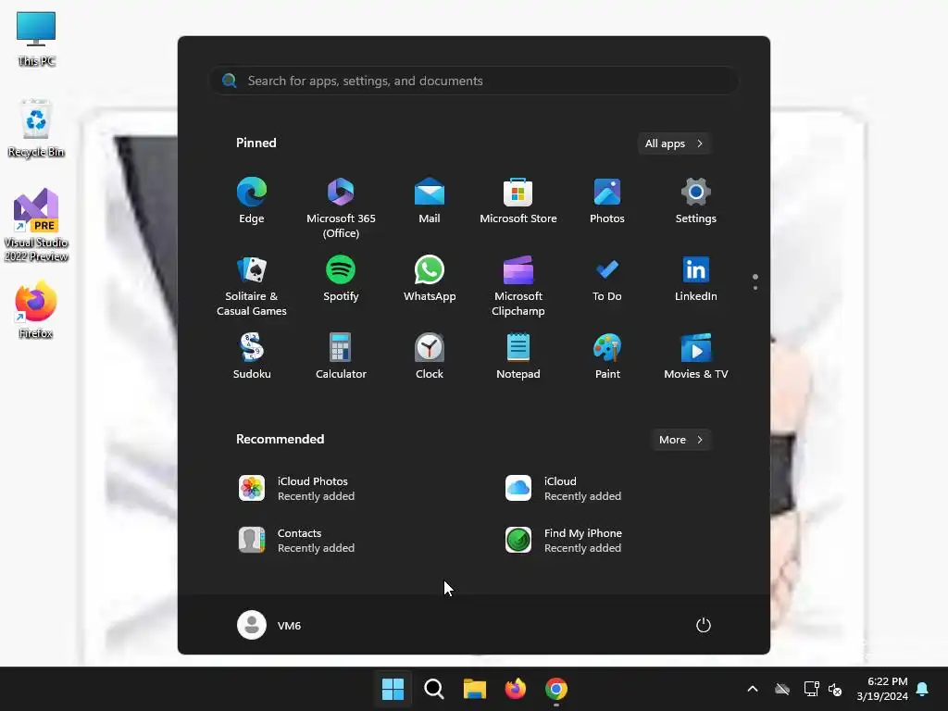Open LinkedIn app
The image size is (948, 711).
pyautogui.click(x=696, y=279)
